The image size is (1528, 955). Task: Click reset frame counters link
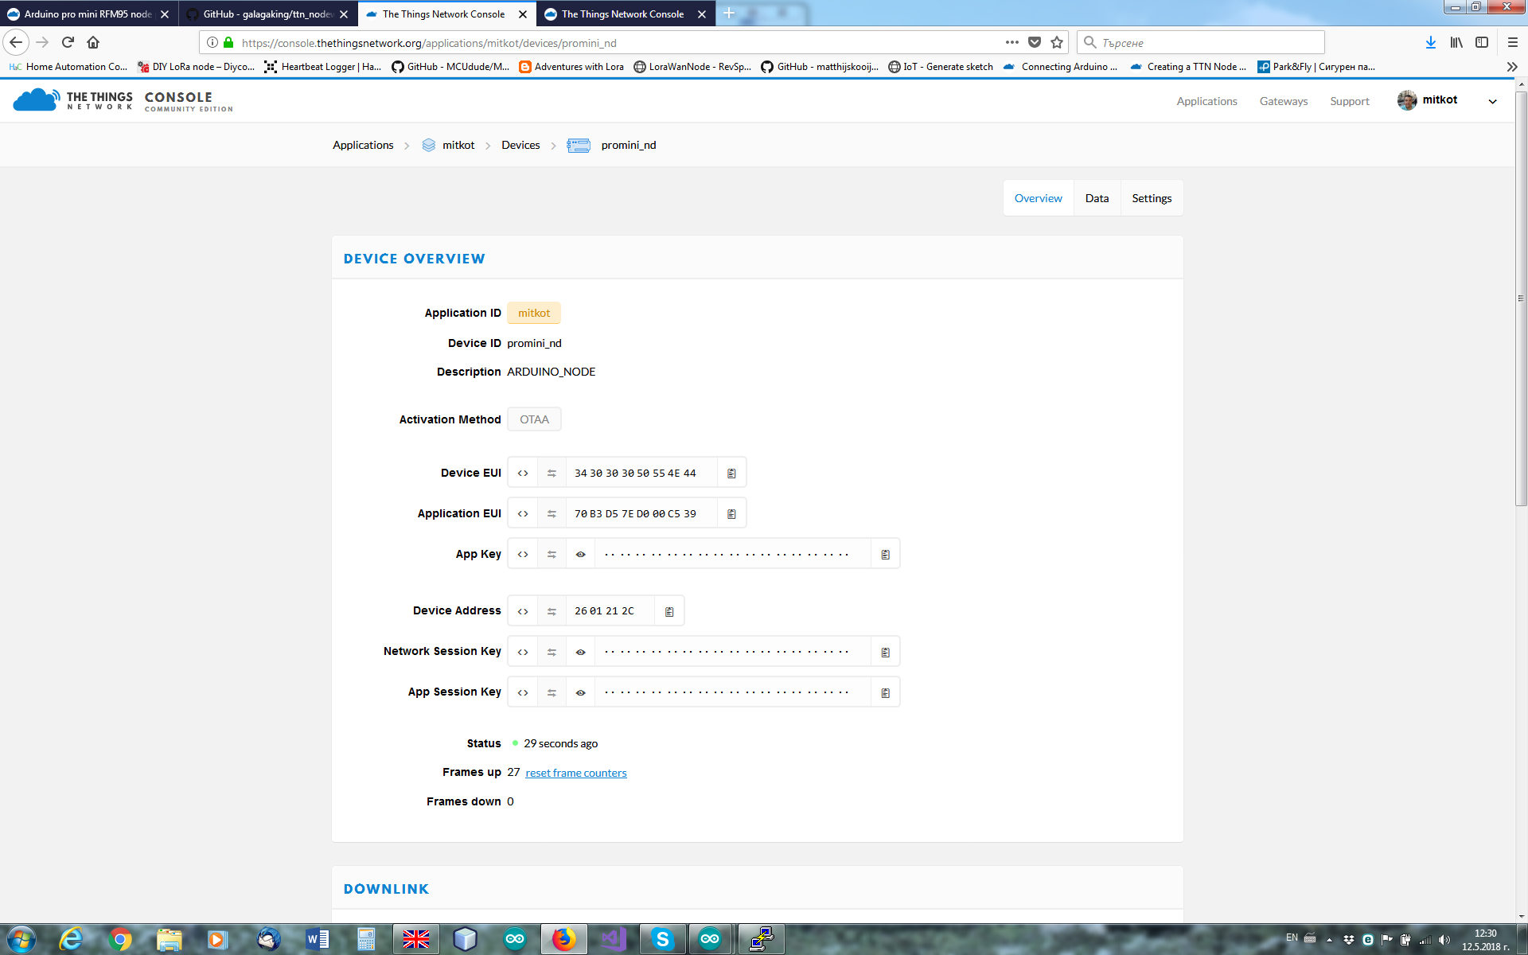tap(576, 773)
